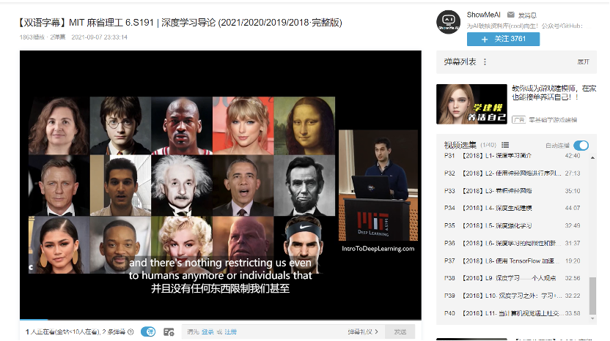This screenshot has width=610, height=341.
Task: Expand the danmaku list panel
Action: click(583, 61)
